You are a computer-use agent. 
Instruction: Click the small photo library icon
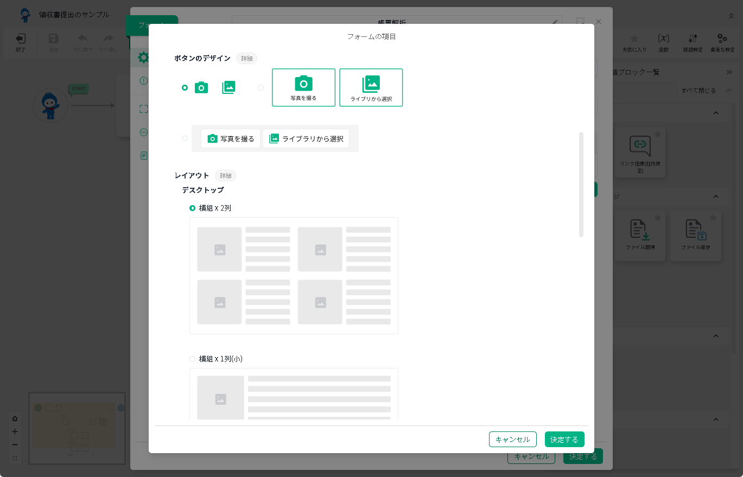[x=228, y=87]
